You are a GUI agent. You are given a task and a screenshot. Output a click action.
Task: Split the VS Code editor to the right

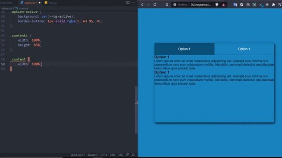[128, 3]
